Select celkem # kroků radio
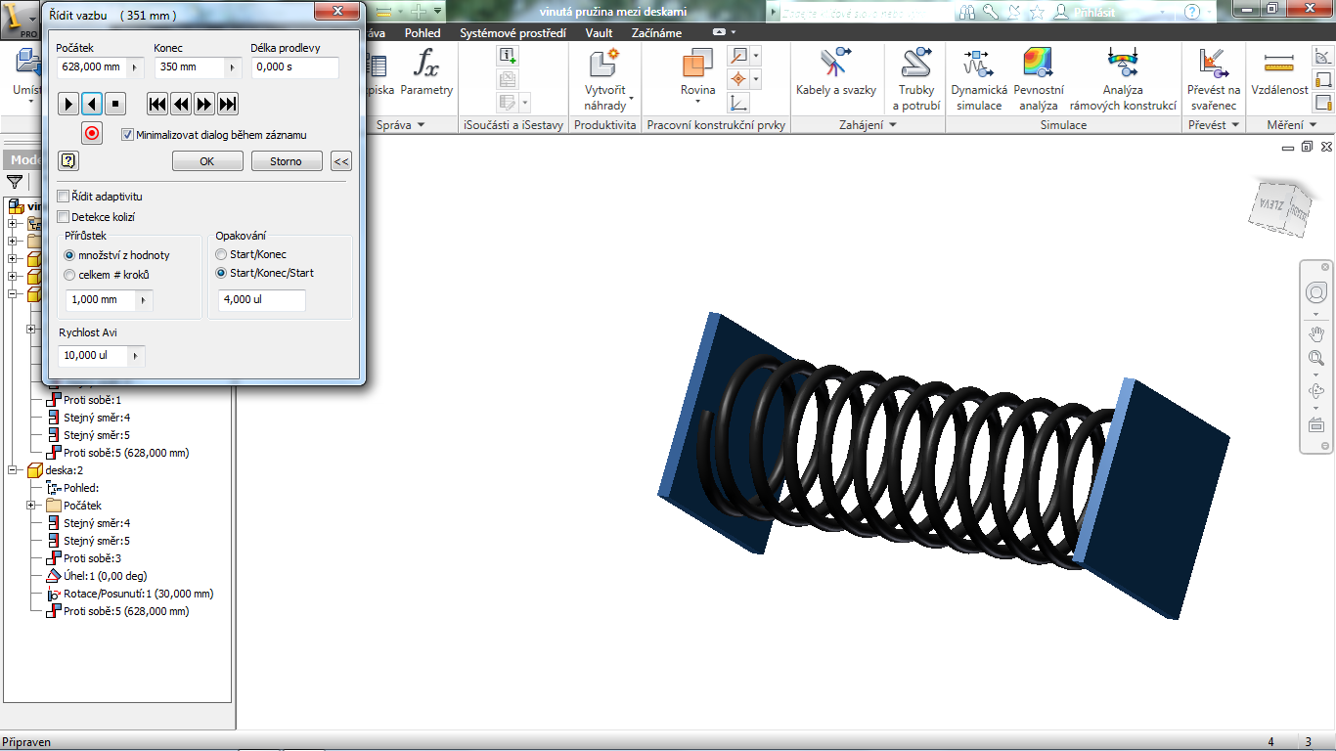 [69, 275]
